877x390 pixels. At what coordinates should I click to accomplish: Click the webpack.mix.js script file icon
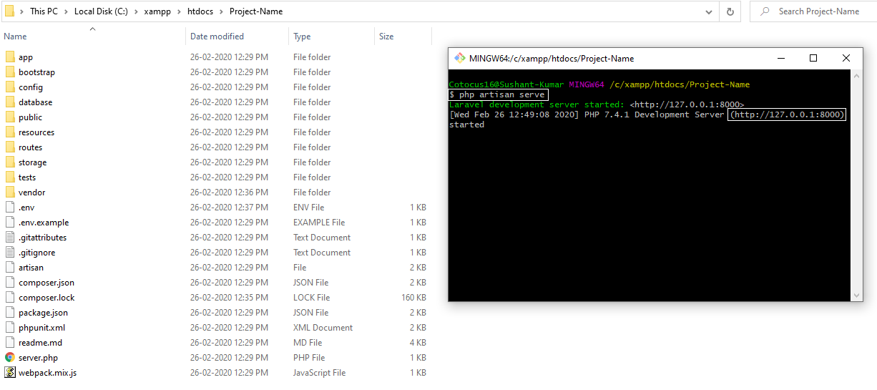[x=10, y=373]
